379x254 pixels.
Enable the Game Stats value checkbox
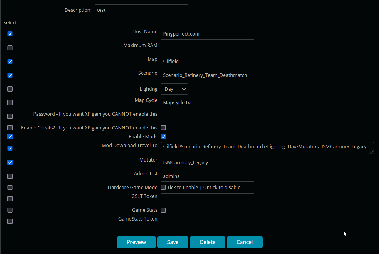(164, 210)
